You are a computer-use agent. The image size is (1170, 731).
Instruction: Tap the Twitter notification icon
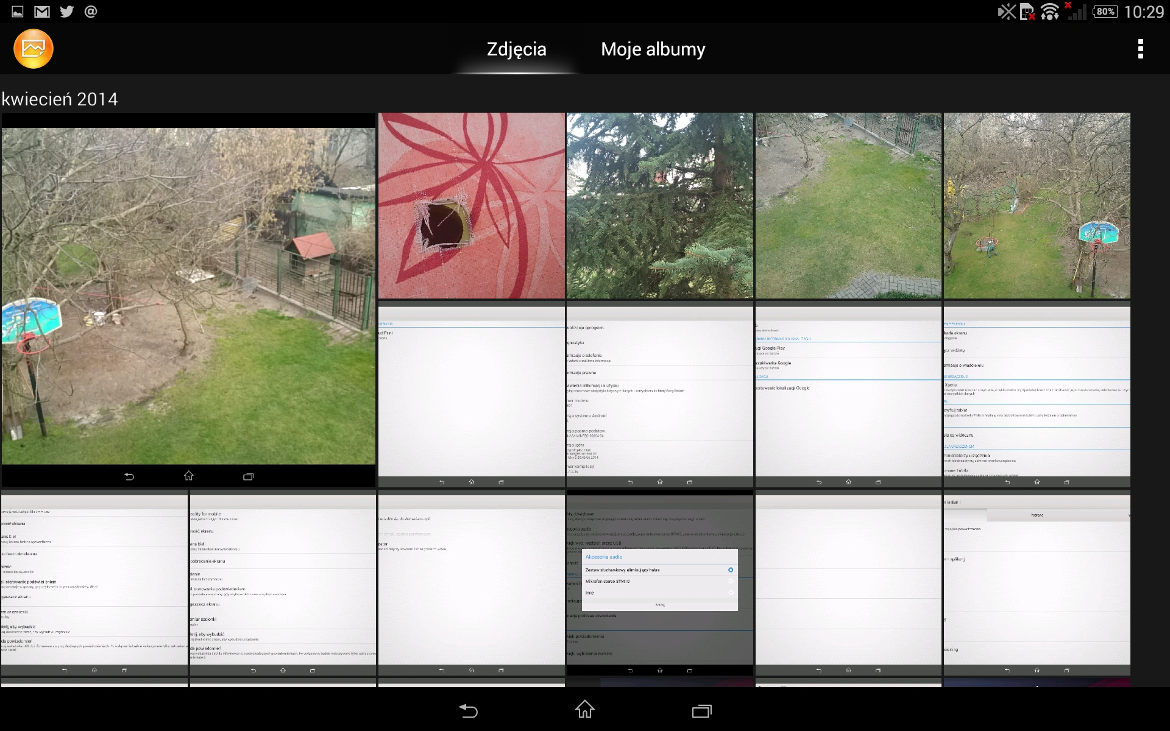point(66,12)
